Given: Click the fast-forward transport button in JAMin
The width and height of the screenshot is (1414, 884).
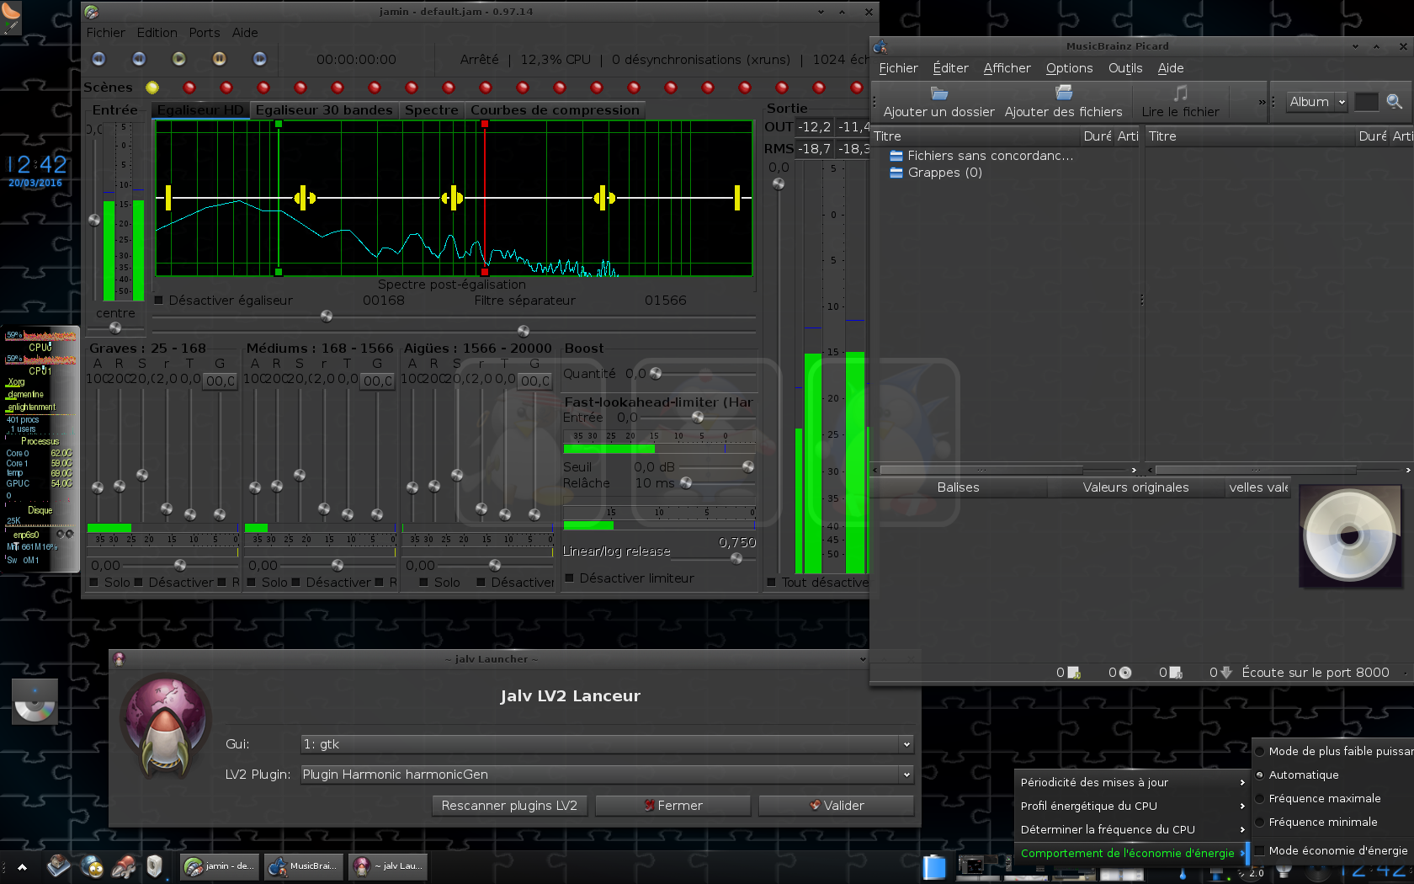Looking at the screenshot, I should (259, 59).
